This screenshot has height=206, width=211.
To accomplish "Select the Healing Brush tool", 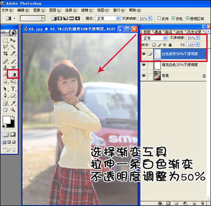I will pyautogui.click(x=5, y=61).
